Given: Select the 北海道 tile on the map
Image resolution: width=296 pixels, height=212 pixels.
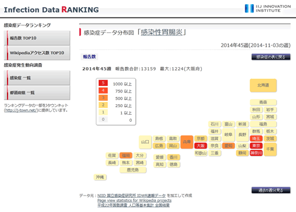Looking at the screenshot, I should click(x=263, y=85).
